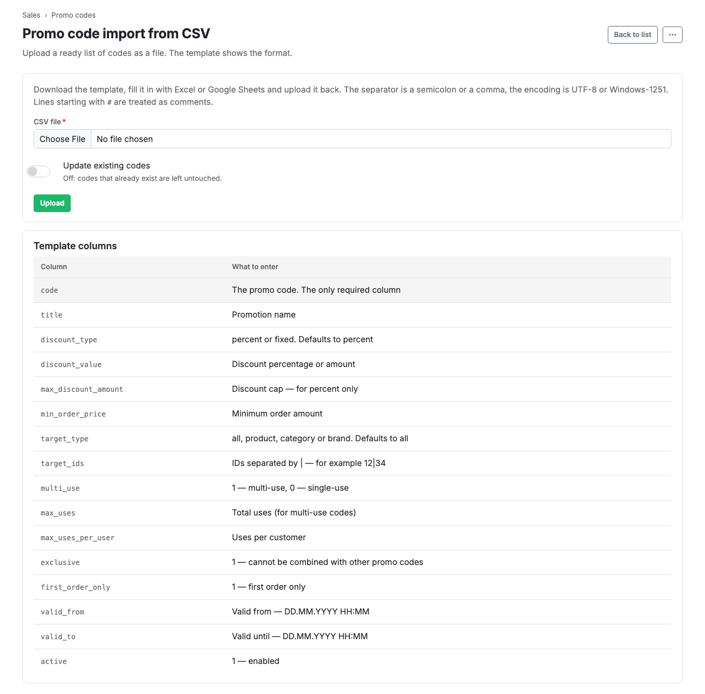
Task: Click the Column table header
Action: tap(54, 267)
